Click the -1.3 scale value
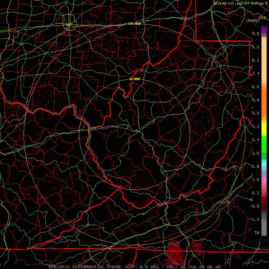 click(254, 219)
